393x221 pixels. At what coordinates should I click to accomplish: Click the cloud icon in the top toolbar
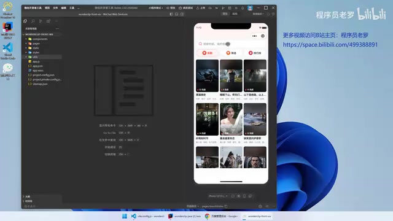[210, 8]
